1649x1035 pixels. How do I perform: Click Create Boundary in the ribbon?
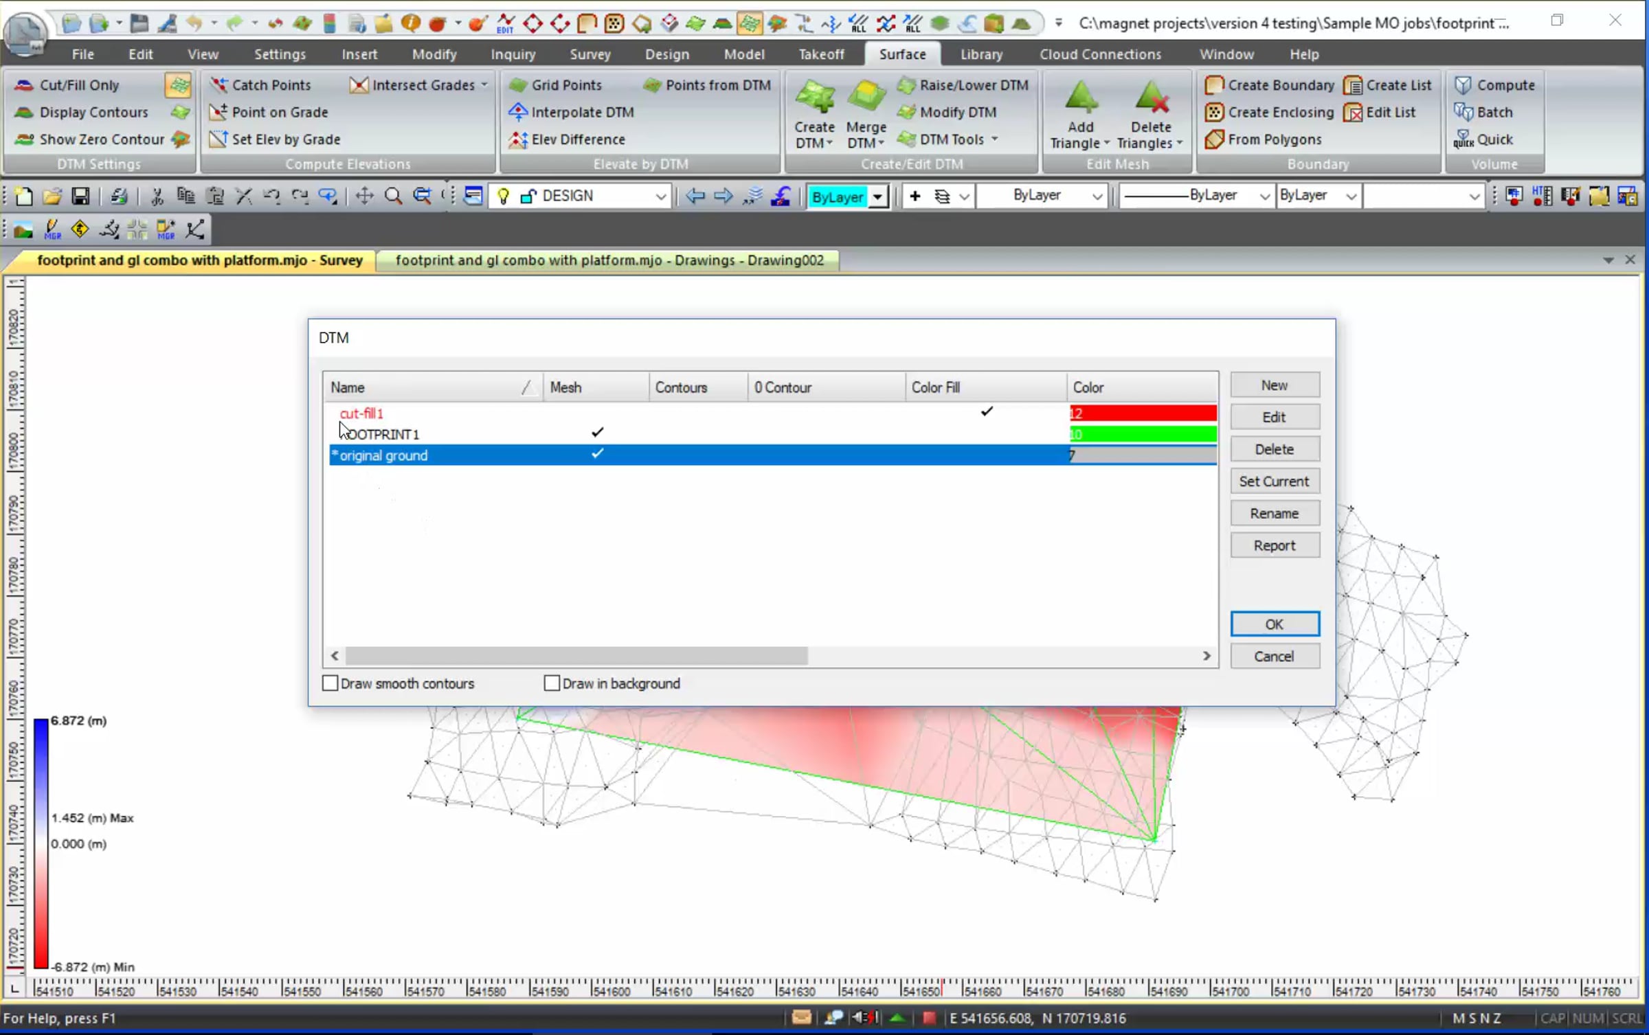pos(1269,85)
